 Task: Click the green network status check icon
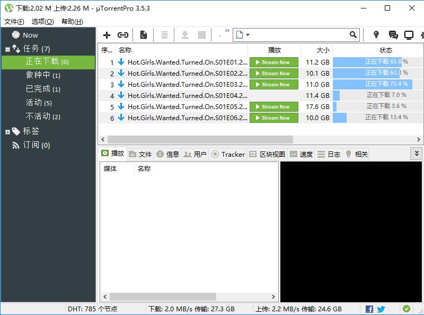pos(406,309)
